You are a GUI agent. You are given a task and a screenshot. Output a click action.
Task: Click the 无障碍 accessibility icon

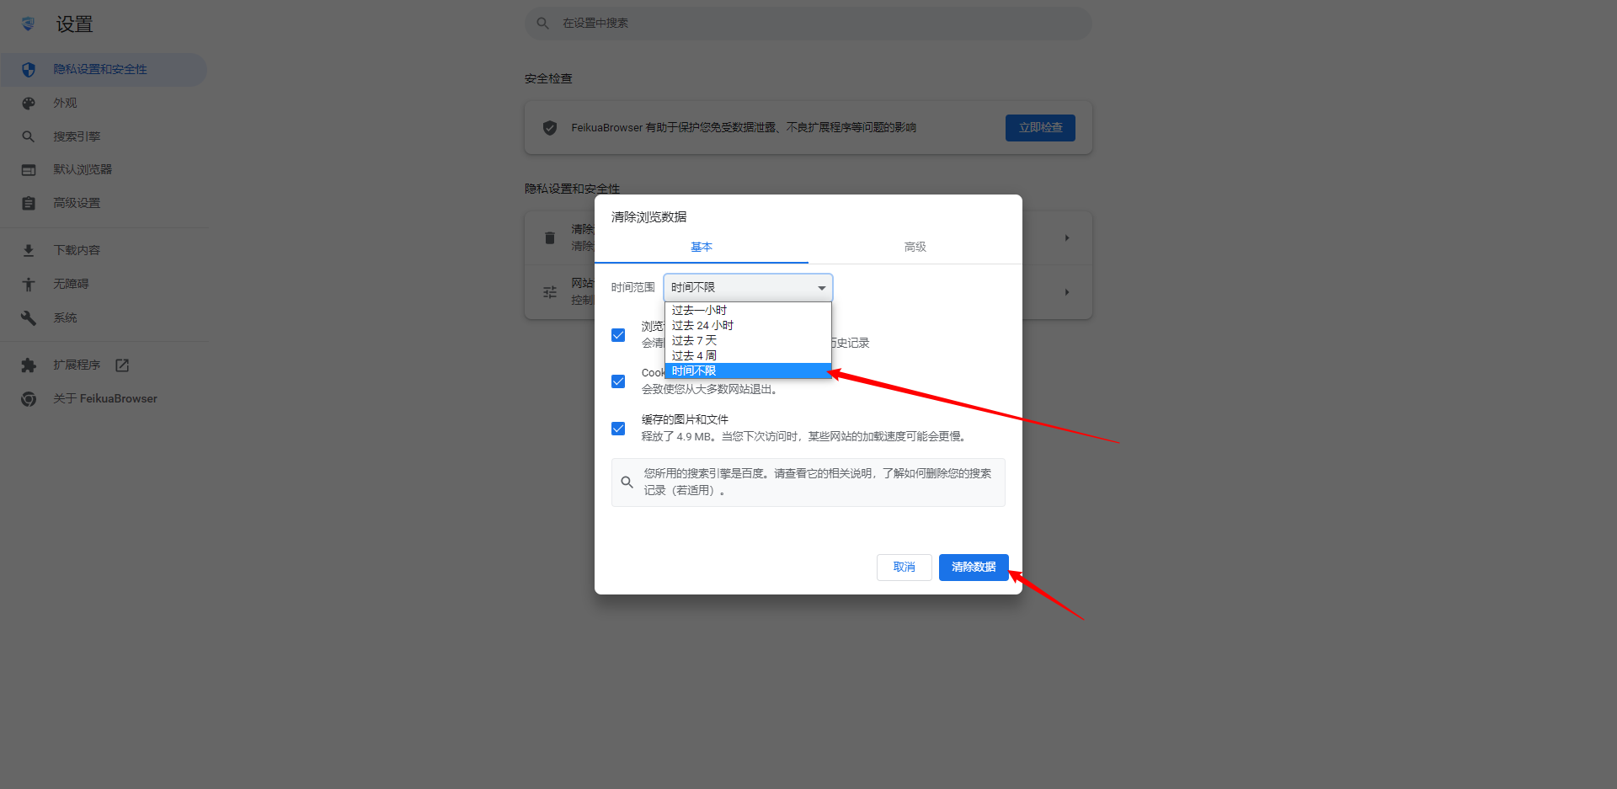[x=29, y=285]
